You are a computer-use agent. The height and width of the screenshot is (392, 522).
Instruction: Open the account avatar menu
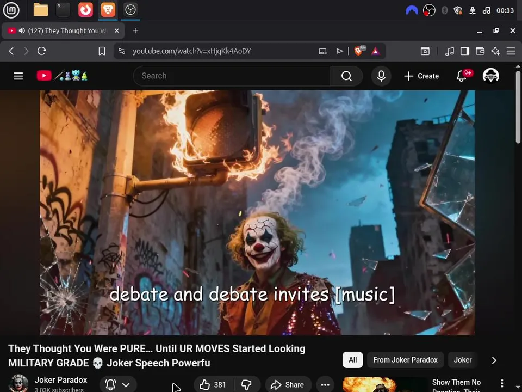click(x=490, y=76)
